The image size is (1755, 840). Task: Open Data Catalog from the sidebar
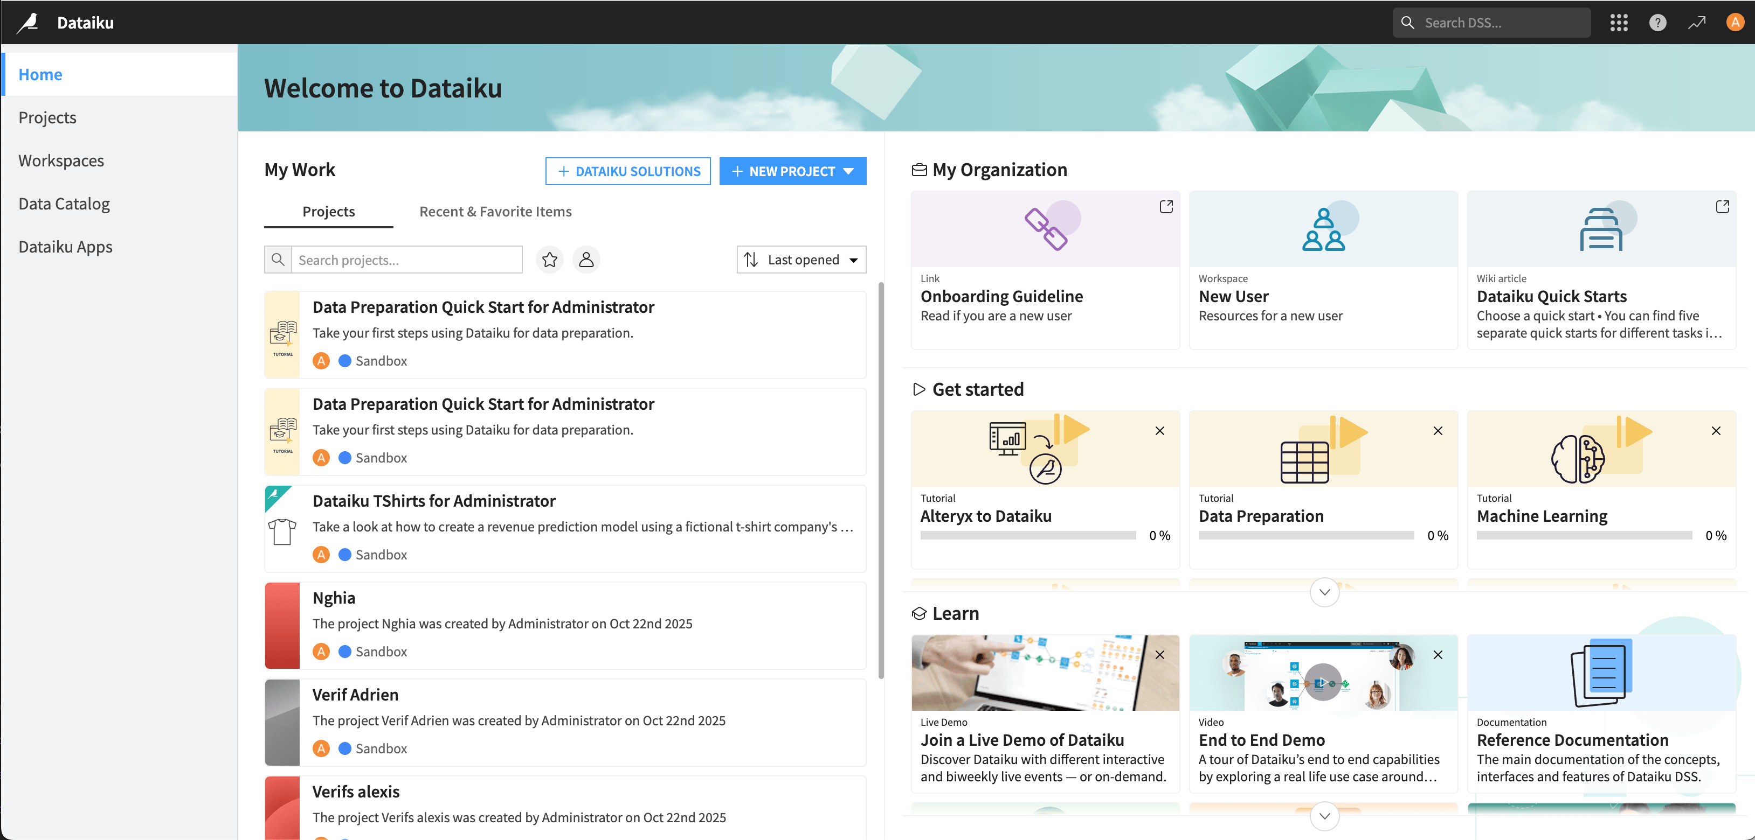click(64, 203)
